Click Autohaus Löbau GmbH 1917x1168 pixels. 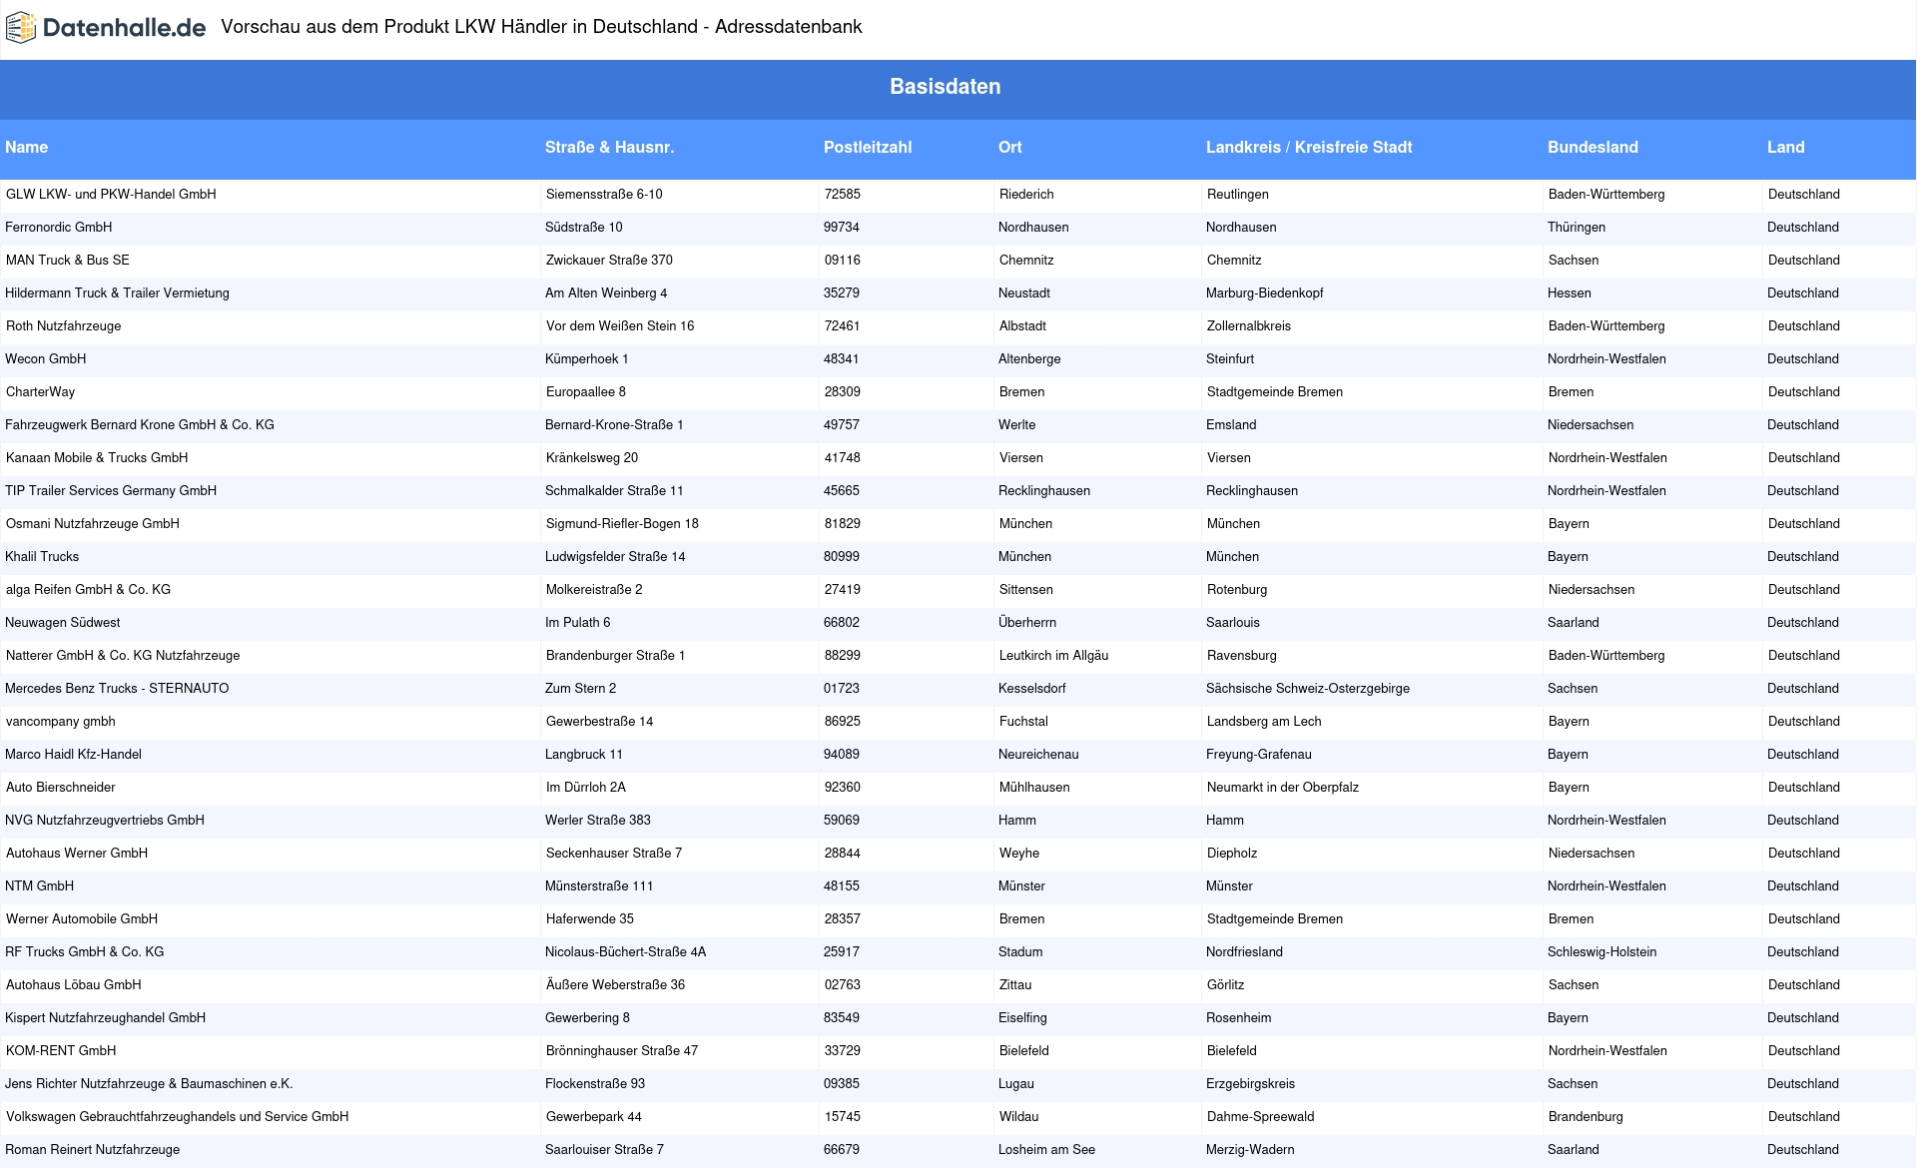coord(74,985)
